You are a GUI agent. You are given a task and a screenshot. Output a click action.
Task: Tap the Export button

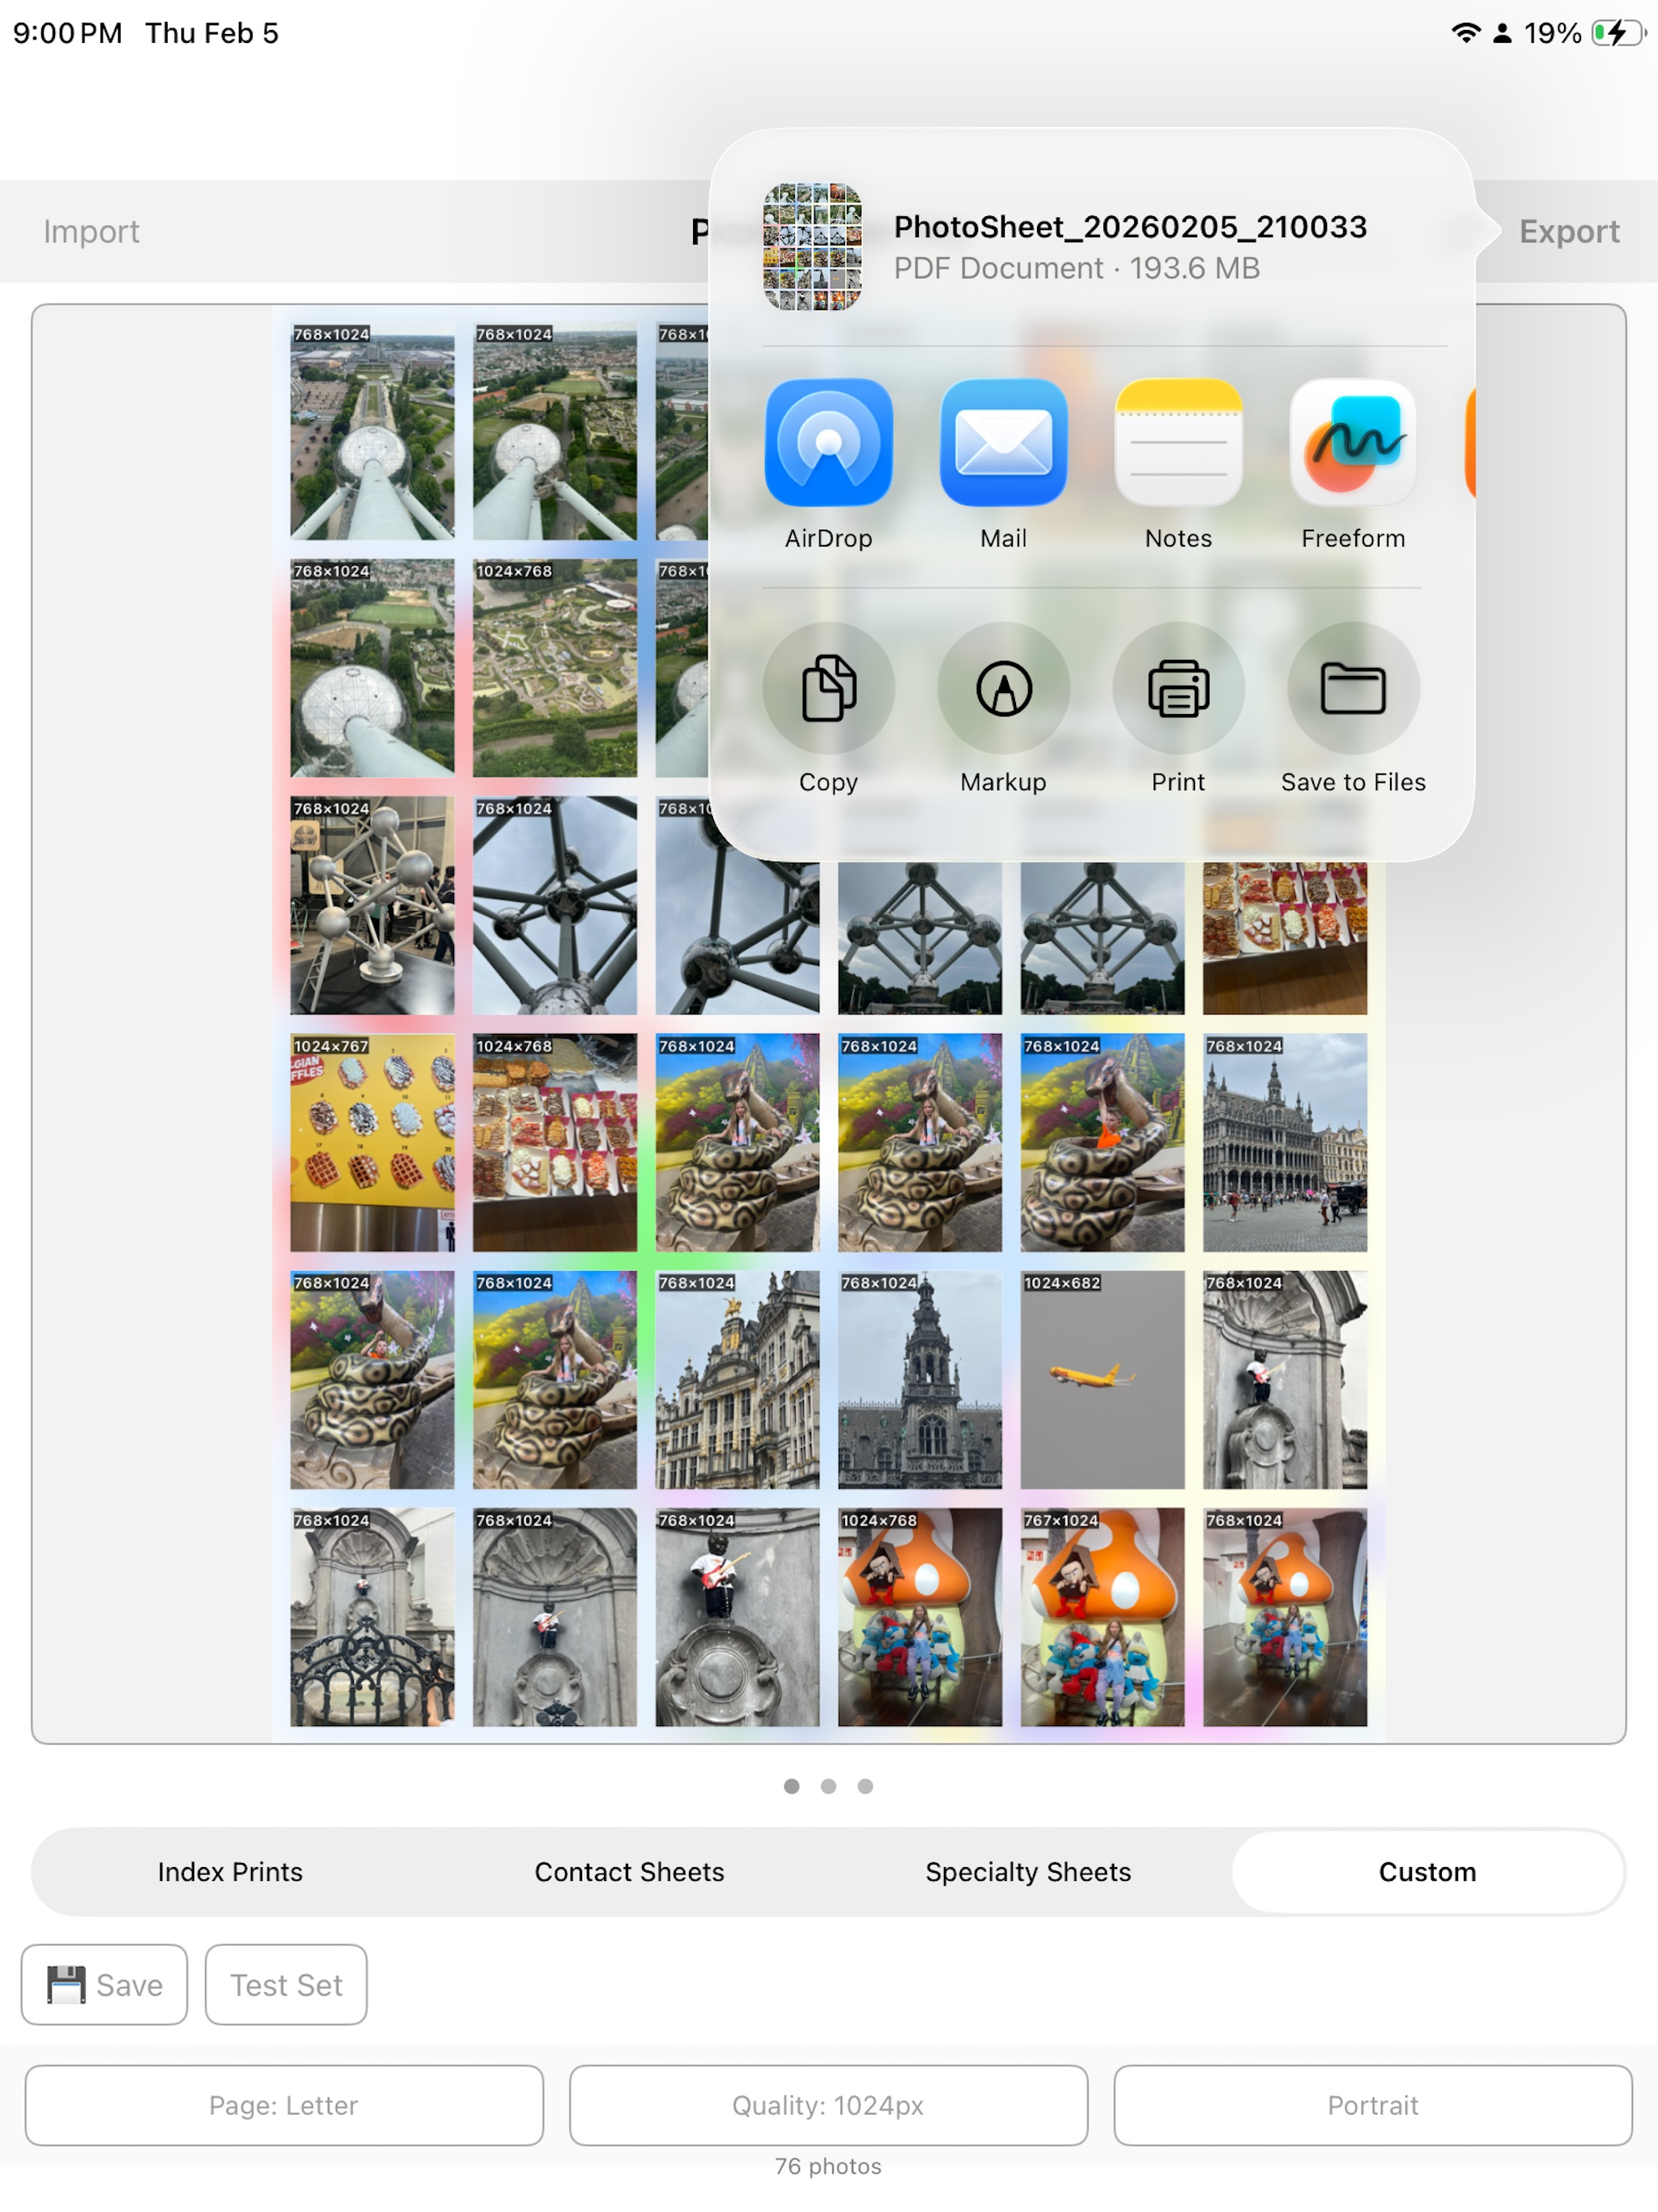(1568, 231)
